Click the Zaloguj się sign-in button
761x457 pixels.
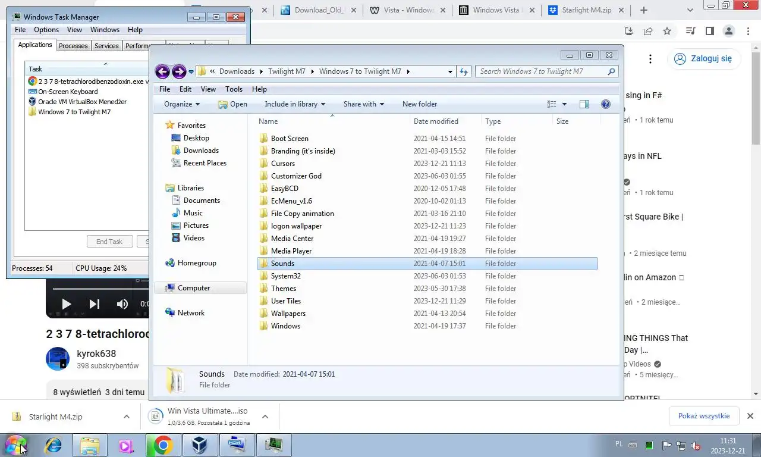705,59
